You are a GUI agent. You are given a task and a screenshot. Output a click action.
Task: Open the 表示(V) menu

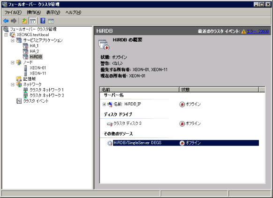pyautogui.click(x=53, y=12)
